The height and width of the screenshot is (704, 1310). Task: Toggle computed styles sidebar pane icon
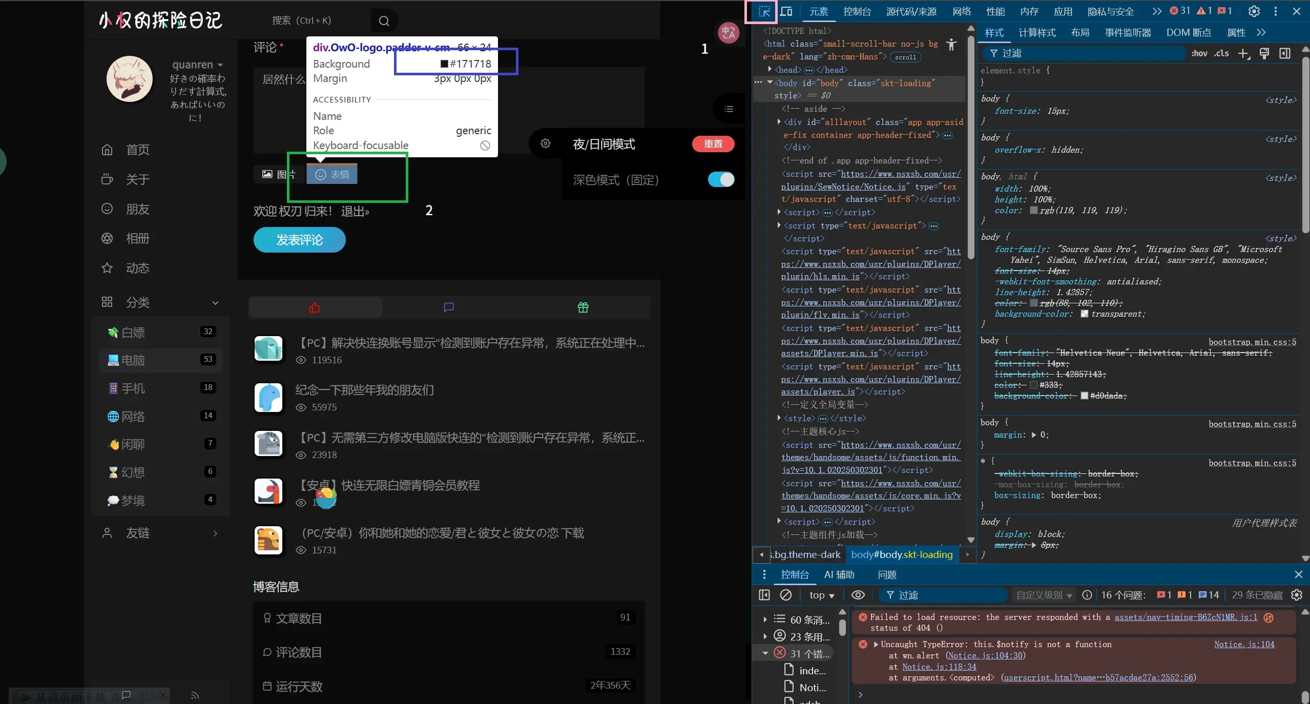point(1285,53)
